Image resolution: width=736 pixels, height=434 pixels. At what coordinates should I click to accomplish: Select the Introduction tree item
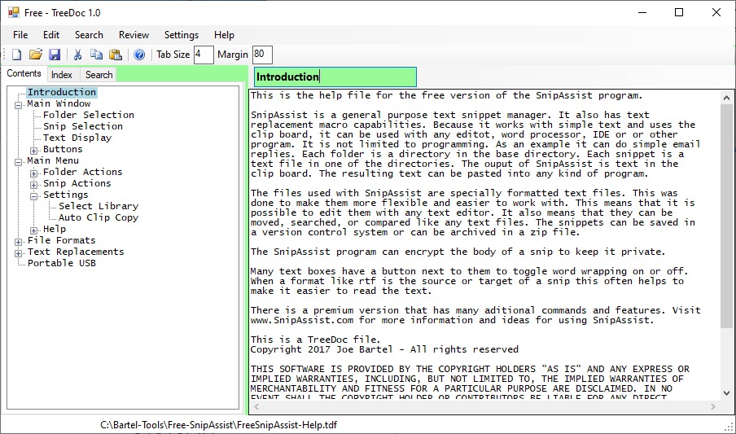coord(62,93)
